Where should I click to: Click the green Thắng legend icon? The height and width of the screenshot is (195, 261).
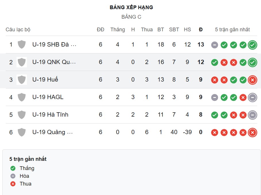coord(13,168)
